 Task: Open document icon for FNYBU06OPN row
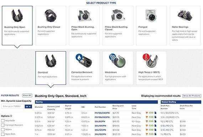pyautogui.click(x=156, y=117)
